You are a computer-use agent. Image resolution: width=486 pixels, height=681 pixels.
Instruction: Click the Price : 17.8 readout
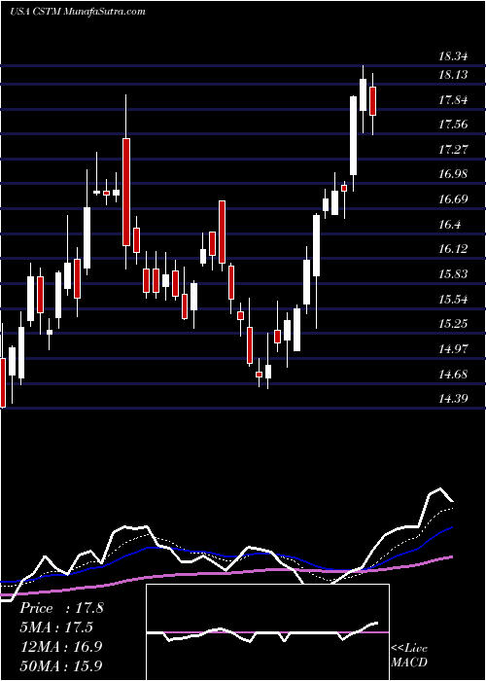(x=61, y=608)
